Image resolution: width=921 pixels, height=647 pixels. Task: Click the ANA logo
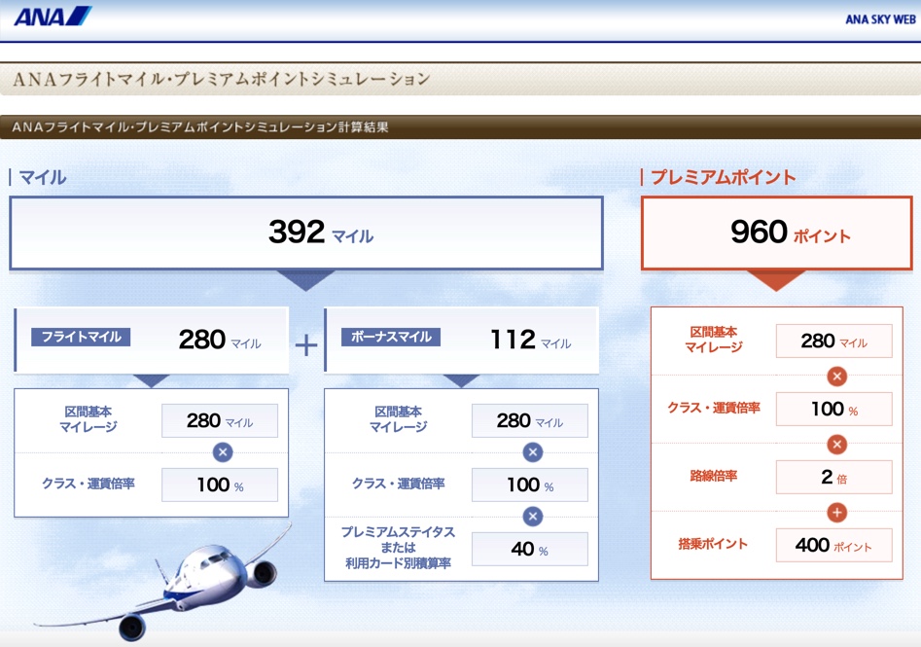[53, 17]
